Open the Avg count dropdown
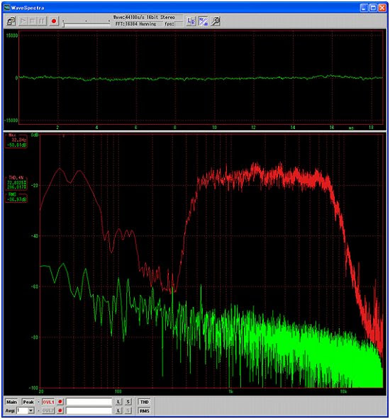The height and width of the screenshot is (419, 390). 31,410
